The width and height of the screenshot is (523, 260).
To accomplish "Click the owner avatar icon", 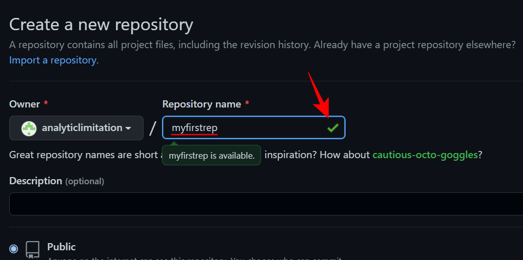I will pyautogui.click(x=29, y=128).
